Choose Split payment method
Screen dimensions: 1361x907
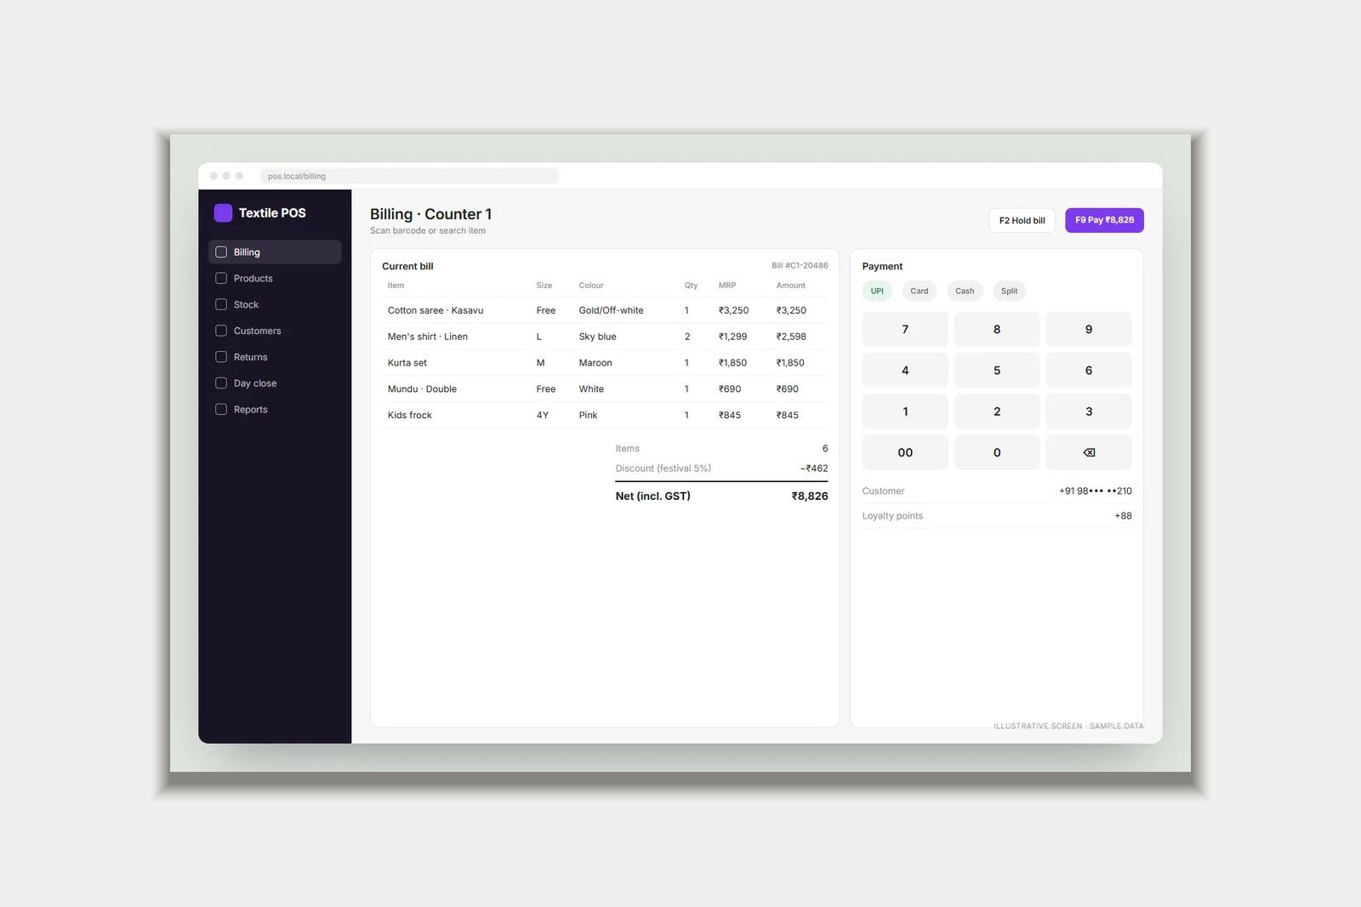(1009, 291)
